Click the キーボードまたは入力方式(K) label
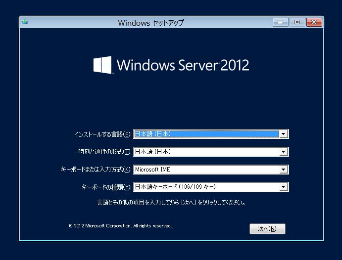Screen dimensions: 342x260 96,170
